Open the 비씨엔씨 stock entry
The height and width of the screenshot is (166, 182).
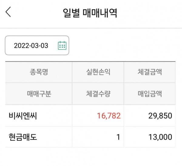pyautogui.click(x=23, y=116)
